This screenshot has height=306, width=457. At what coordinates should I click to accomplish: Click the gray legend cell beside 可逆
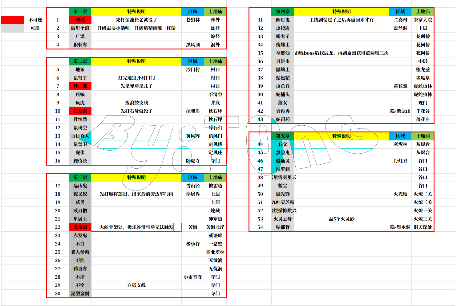(13, 28)
